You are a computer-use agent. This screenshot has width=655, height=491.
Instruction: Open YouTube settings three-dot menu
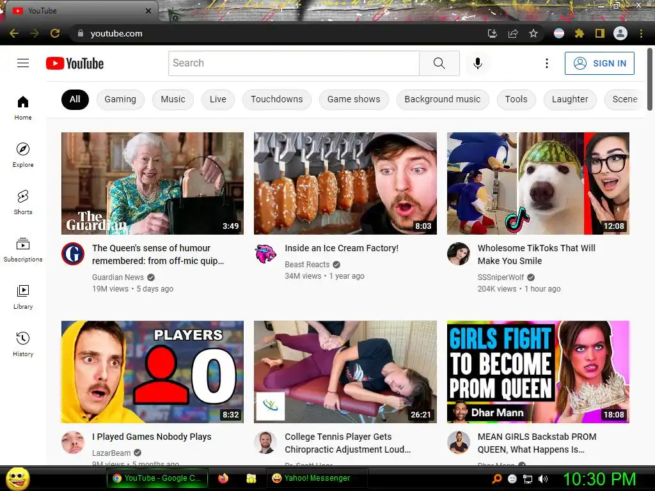tap(546, 63)
